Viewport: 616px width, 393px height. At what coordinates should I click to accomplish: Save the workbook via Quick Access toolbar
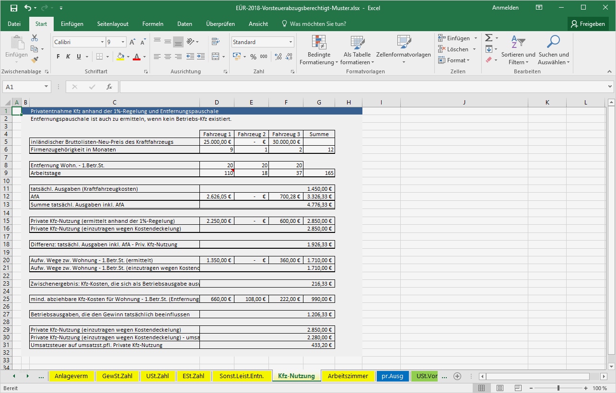click(14, 7)
